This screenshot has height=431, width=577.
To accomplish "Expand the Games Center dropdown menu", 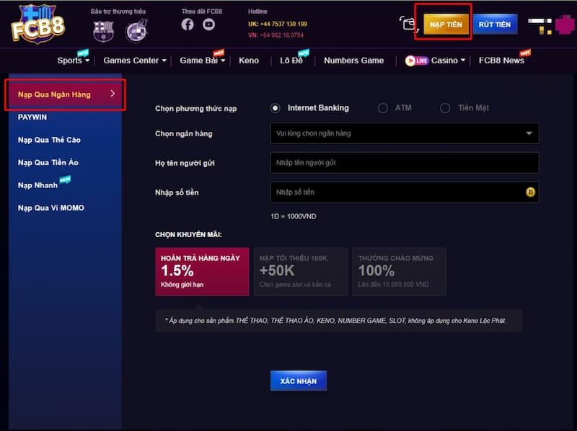I will [134, 61].
